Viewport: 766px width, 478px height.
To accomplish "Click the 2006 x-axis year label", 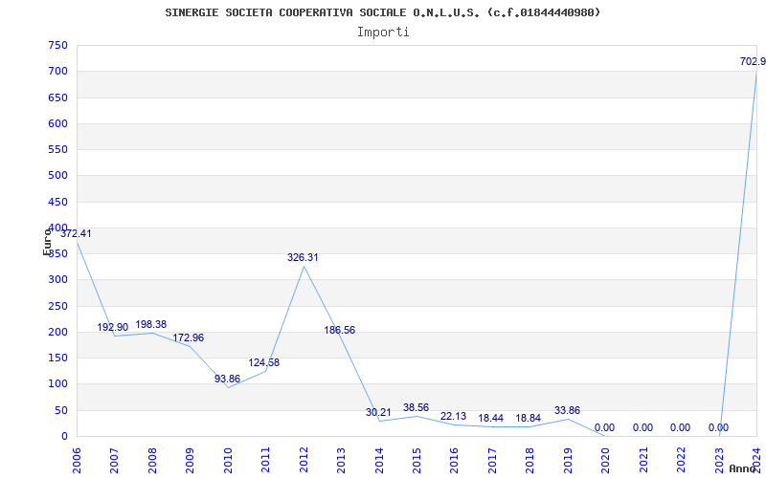I will pos(77,460).
